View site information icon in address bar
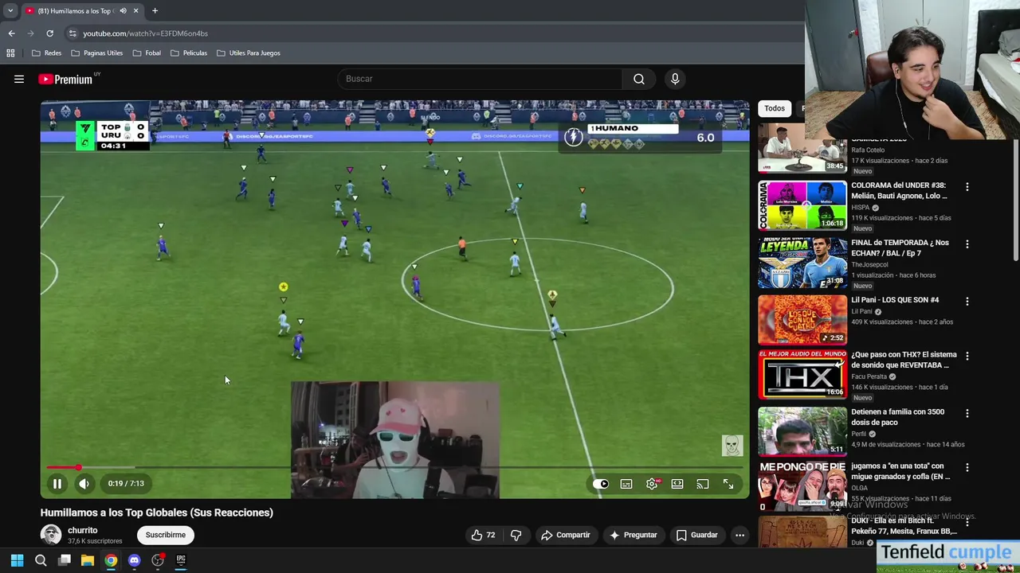 click(73, 33)
